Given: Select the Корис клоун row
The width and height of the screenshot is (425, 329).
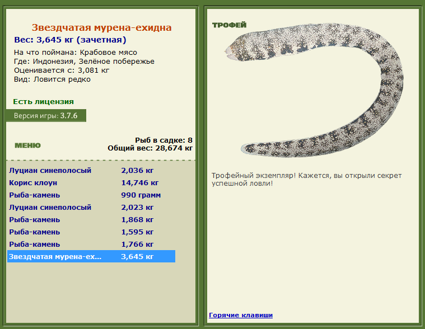Looking at the screenshot, I should (x=91, y=183).
